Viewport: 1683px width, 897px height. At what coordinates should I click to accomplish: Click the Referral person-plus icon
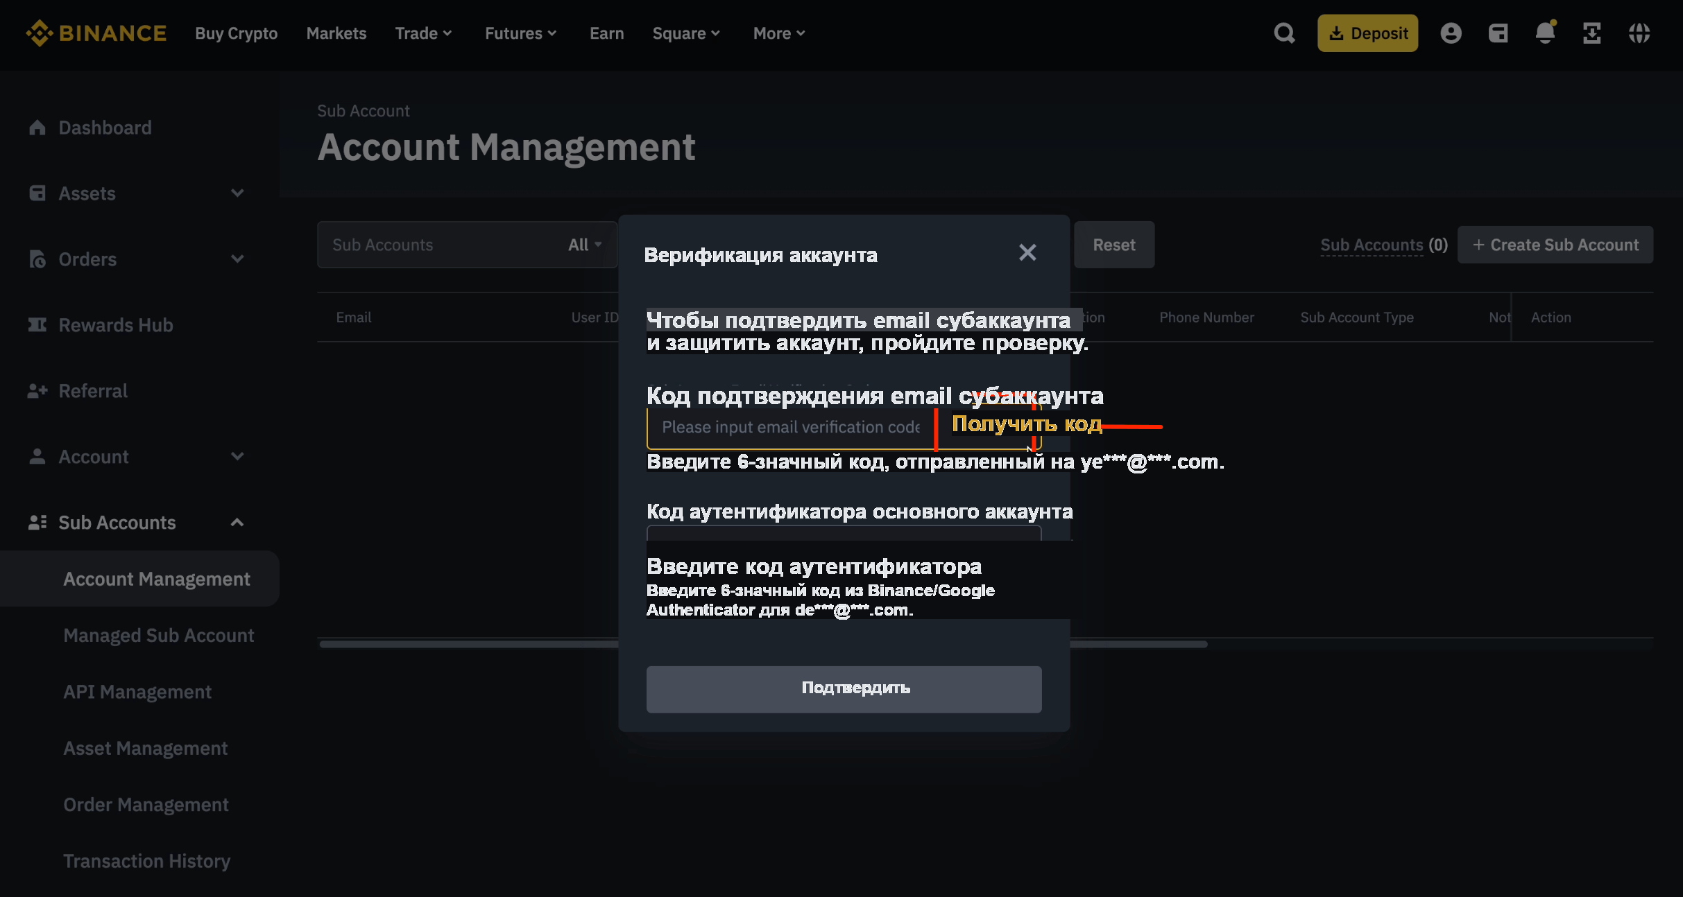37,391
